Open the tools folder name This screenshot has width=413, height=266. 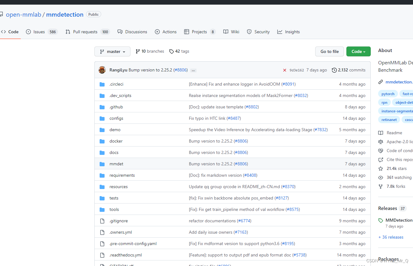tap(114, 209)
